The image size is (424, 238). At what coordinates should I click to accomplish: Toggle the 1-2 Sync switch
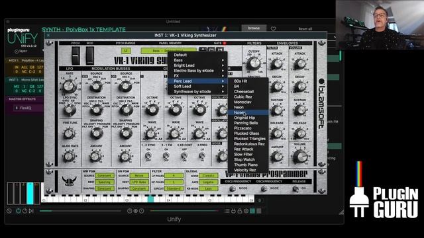(x=148, y=155)
